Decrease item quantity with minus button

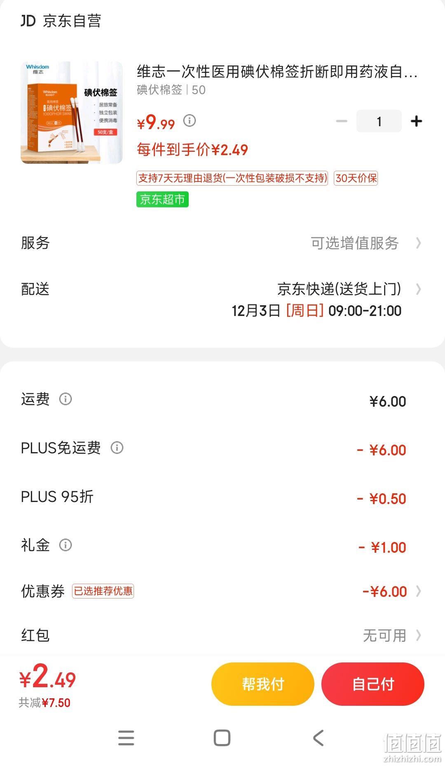point(342,121)
